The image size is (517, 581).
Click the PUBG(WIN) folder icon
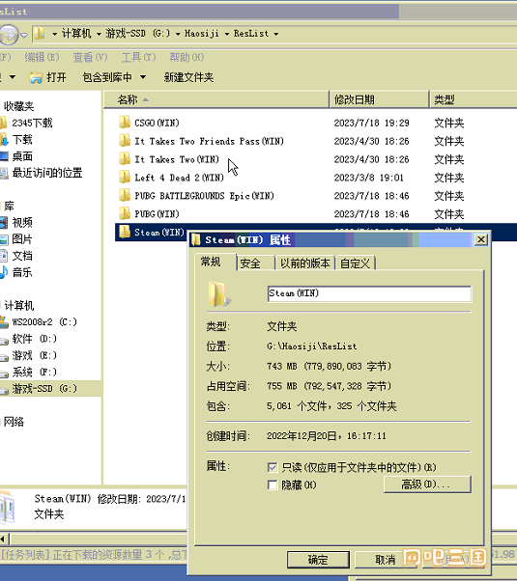[125, 213]
